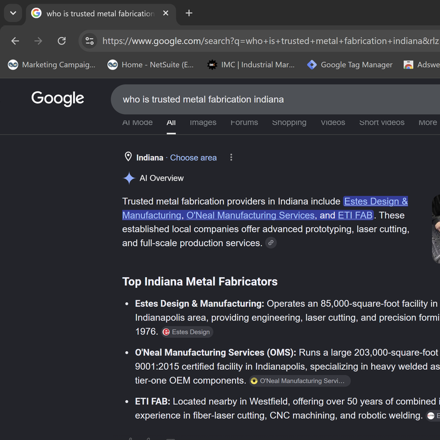Click the Top Indiana Metal Fabricators heading
This screenshot has width=440, height=440.
coord(200,282)
